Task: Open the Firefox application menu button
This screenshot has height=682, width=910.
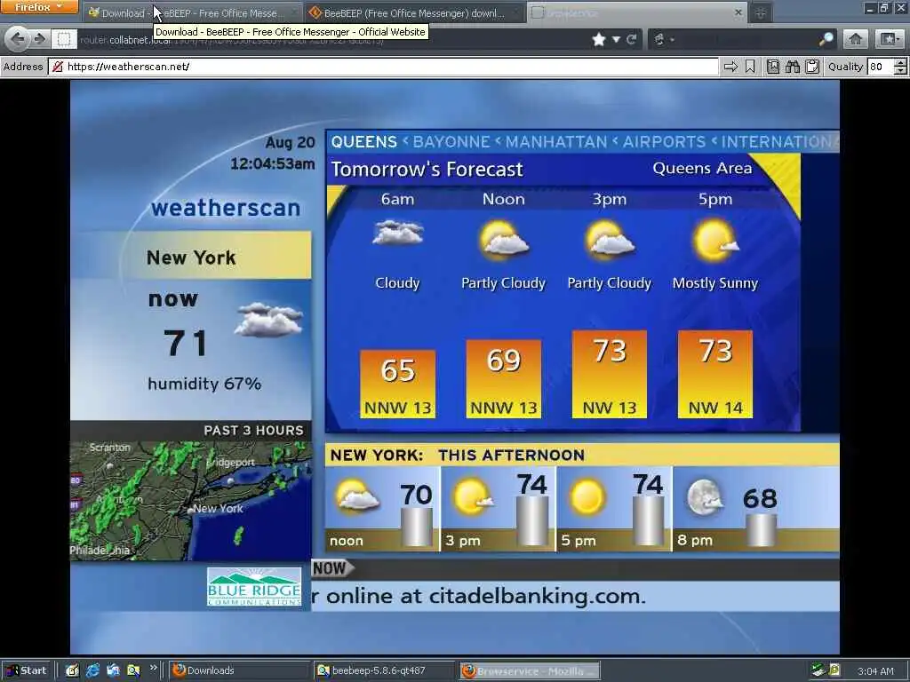Action: 39,7
